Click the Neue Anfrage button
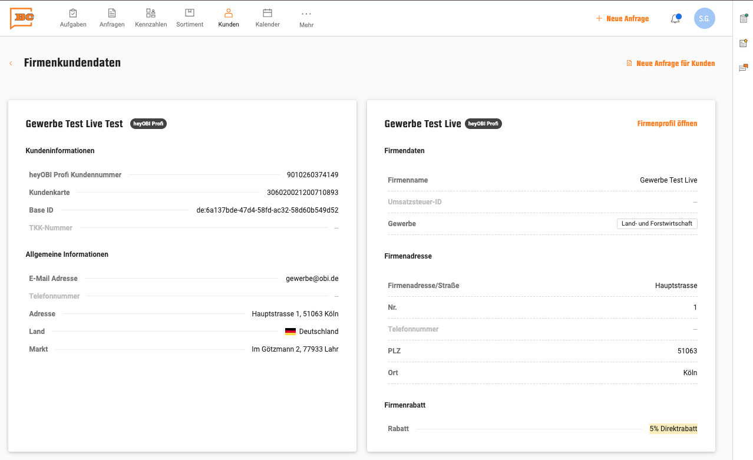This screenshot has height=460, width=753. point(622,19)
